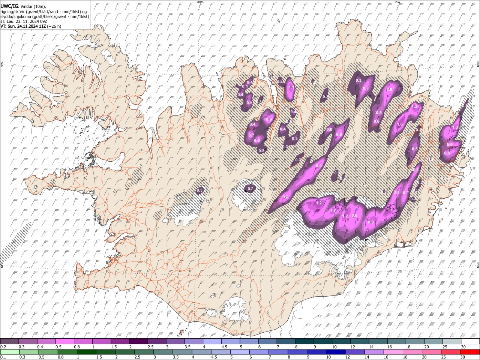Click the 1.0 snowfall value near the east coast

click(x=455, y=127)
